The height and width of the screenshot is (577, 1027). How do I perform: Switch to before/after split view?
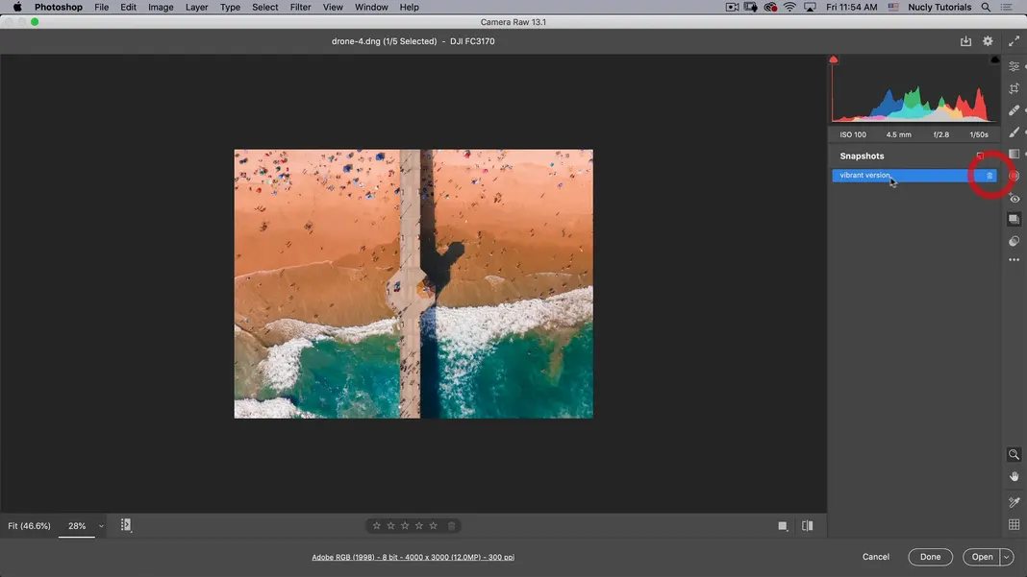point(807,526)
